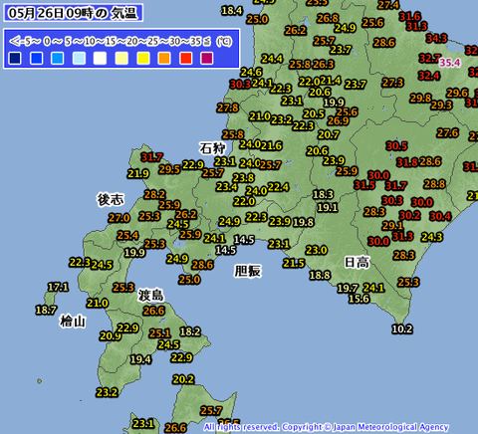The height and width of the screenshot is (434, 478).
Task: Click the 17.1 island temperature value
Action: pyautogui.click(x=58, y=287)
